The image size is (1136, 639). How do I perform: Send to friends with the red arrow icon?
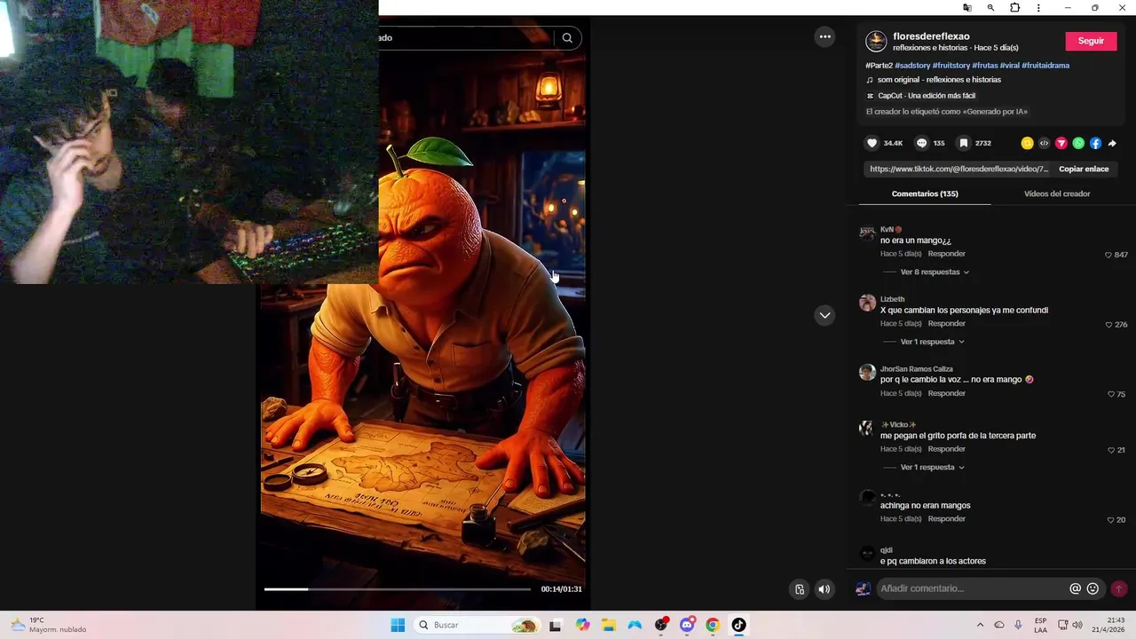[x=1061, y=143]
